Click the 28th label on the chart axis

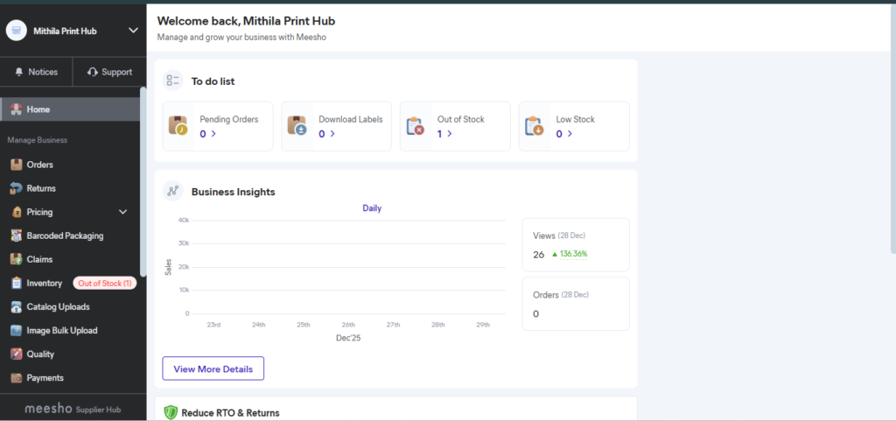click(437, 325)
